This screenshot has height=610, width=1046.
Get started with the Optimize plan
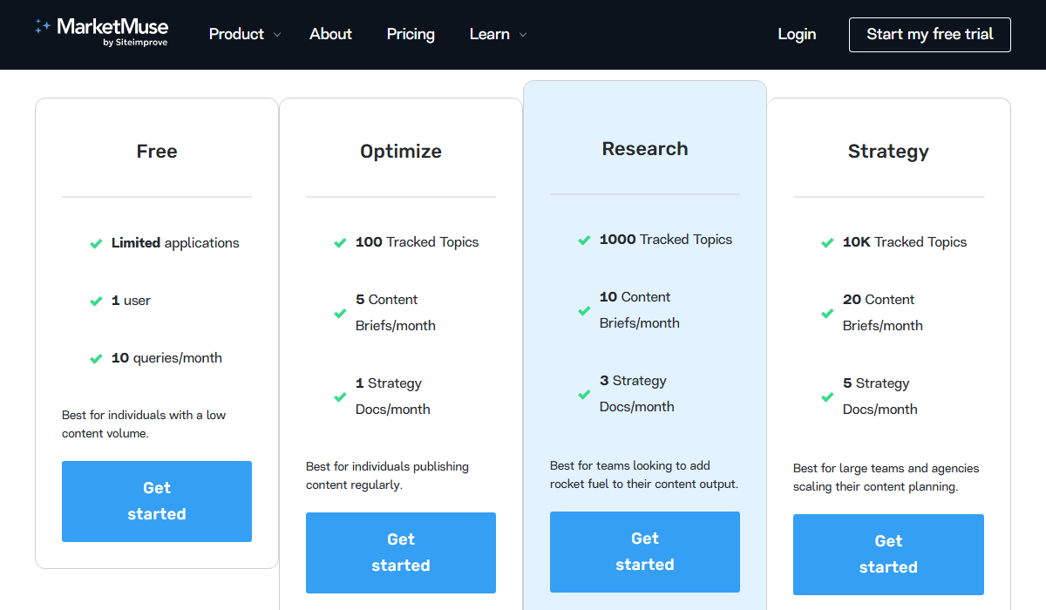coord(401,552)
